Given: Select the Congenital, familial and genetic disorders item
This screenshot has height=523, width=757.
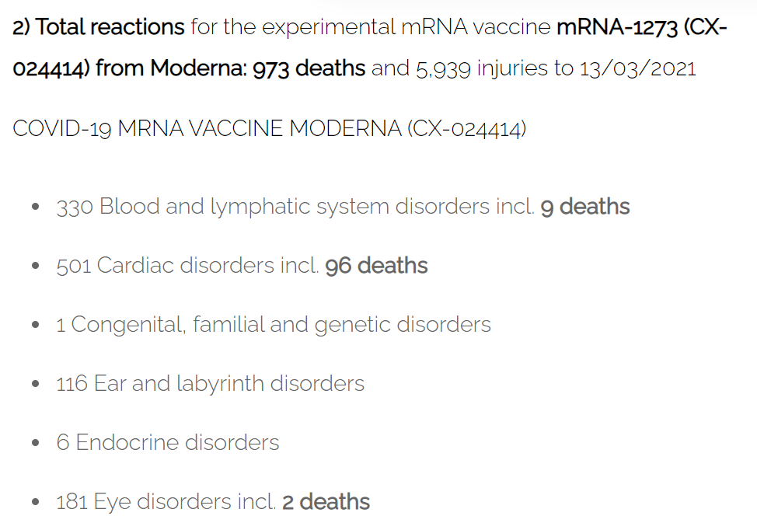Looking at the screenshot, I should coord(274,325).
